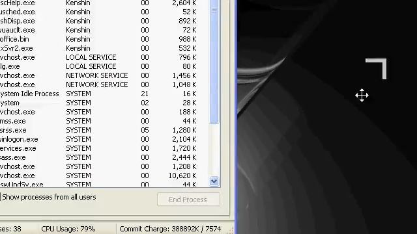Click CPU value 02 in ystem row

click(x=145, y=103)
